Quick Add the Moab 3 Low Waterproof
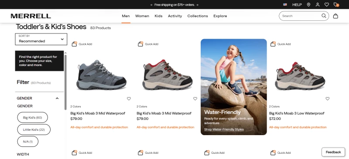The width and height of the screenshot is (349, 159). (281, 44)
